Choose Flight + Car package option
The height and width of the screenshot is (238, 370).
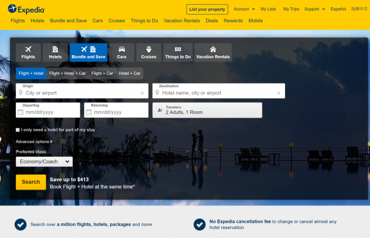102,74
